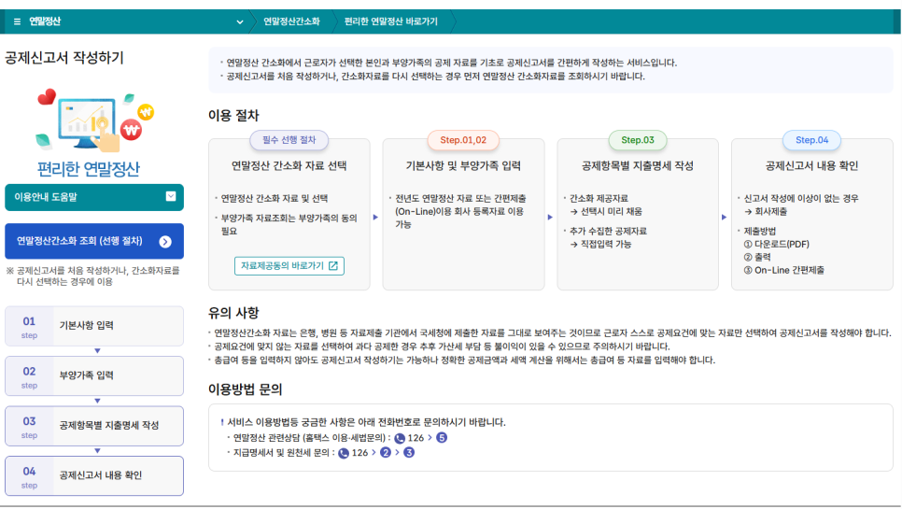Click the 유의 사항 section heading
Image resolution: width=902 pixels, height=509 pixels.
coord(233,313)
